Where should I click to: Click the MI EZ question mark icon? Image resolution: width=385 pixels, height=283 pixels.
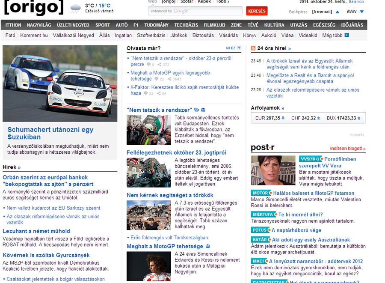239,48
